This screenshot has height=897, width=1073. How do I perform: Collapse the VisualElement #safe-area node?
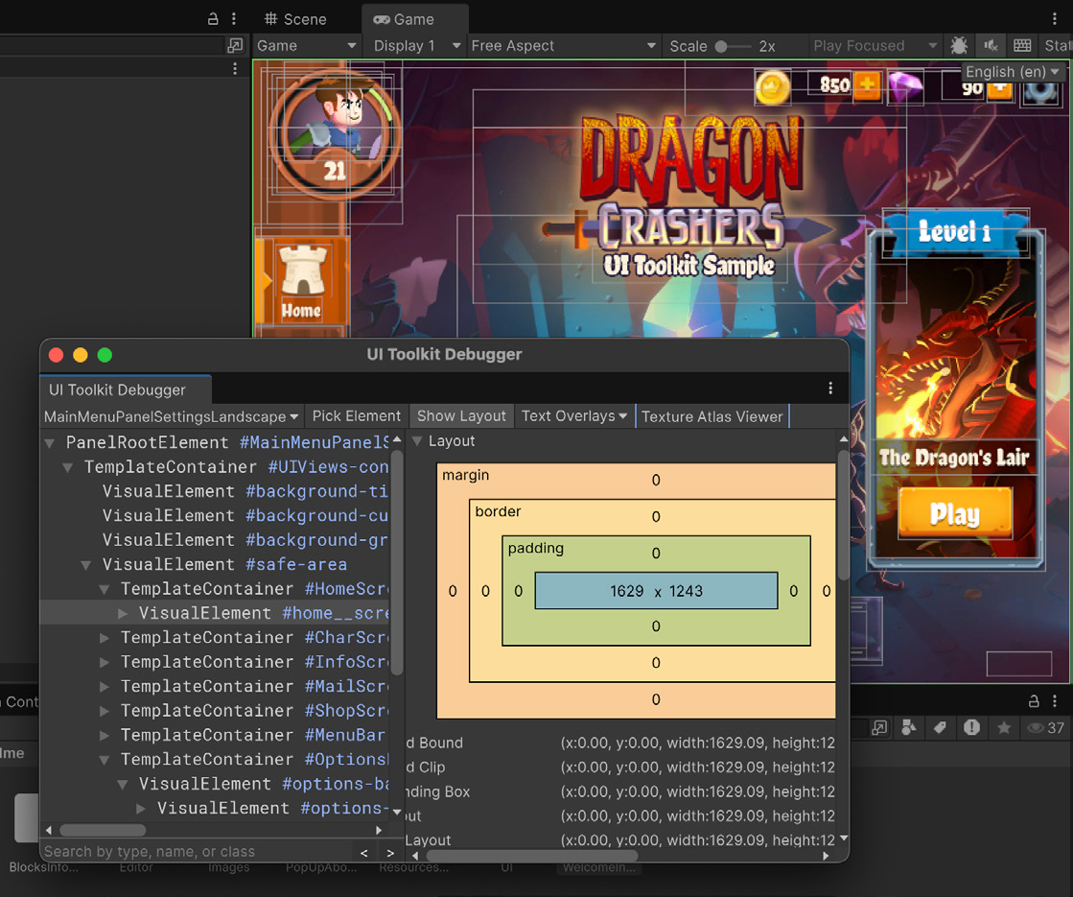click(x=86, y=565)
